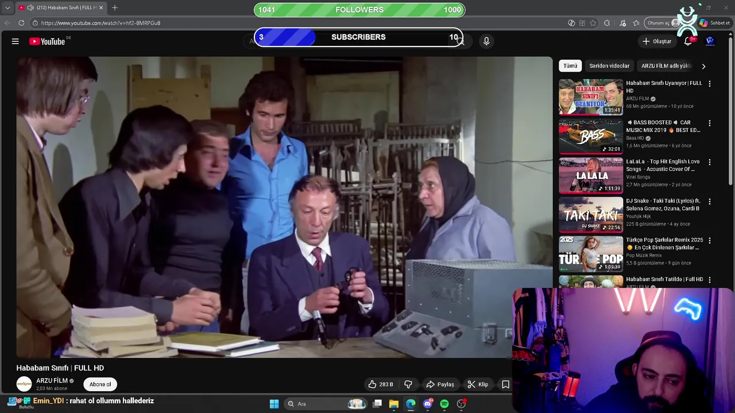The height and width of the screenshot is (413, 735).
Task: Open options for Türkçe Pop Şarkılar Remix
Action: click(x=710, y=241)
